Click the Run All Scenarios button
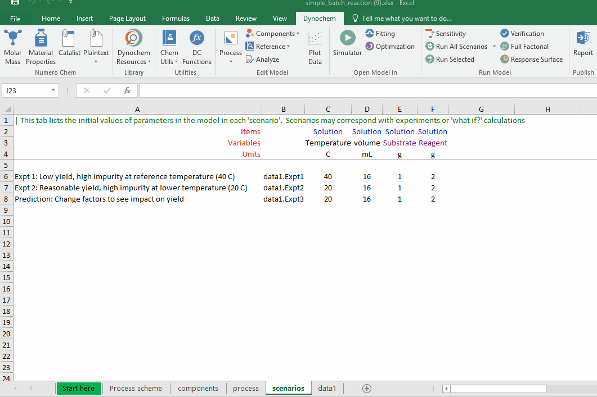This screenshot has height=397, width=597. click(457, 47)
